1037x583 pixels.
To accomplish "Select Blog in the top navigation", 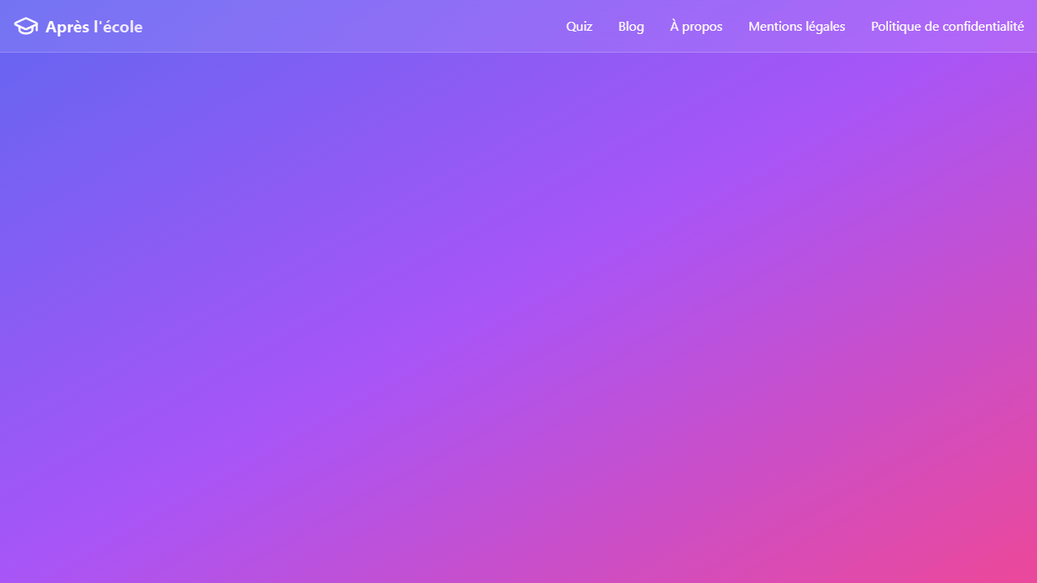I will pyautogui.click(x=631, y=26).
